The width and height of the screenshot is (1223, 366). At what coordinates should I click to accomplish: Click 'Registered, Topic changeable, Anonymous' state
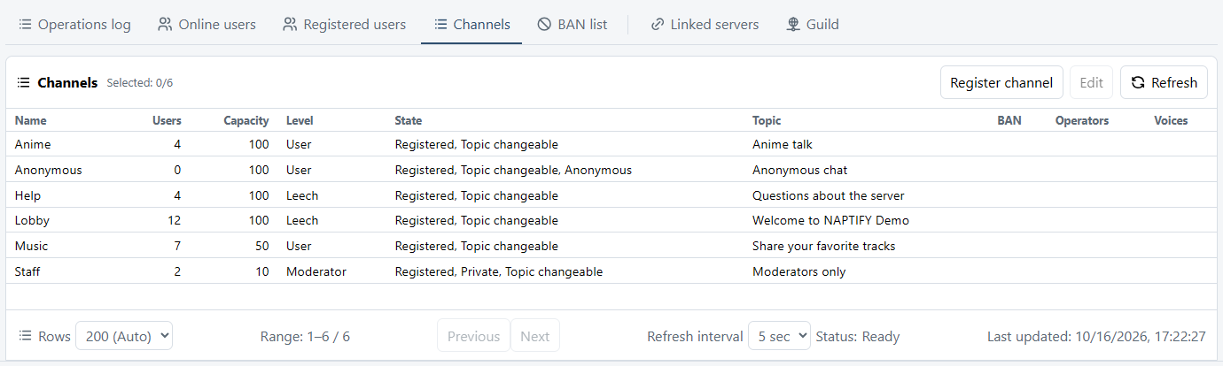pyautogui.click(x=513, y=170)
